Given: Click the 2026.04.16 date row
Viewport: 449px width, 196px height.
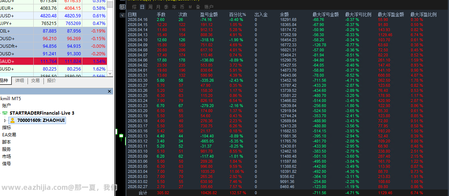Looking at the screenshot, I should [138, 20].
